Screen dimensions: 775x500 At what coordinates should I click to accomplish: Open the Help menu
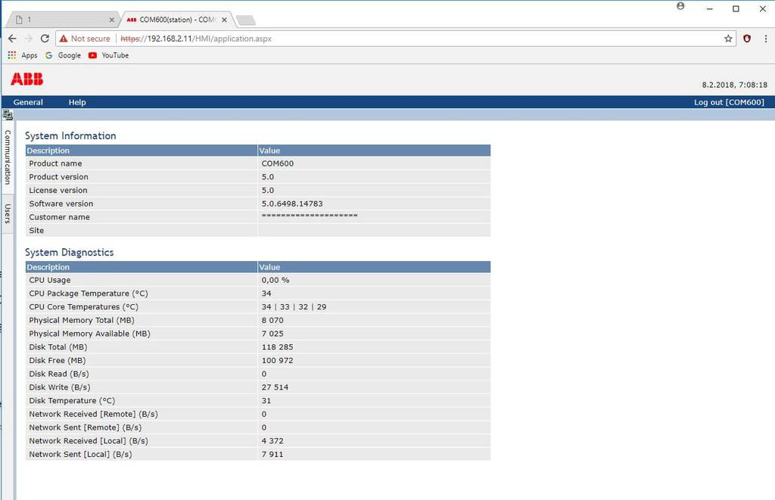coord(77,102)
